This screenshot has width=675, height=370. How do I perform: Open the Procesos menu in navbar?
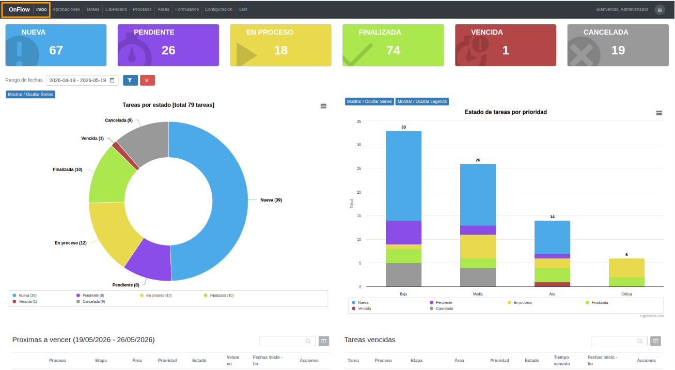142,9
